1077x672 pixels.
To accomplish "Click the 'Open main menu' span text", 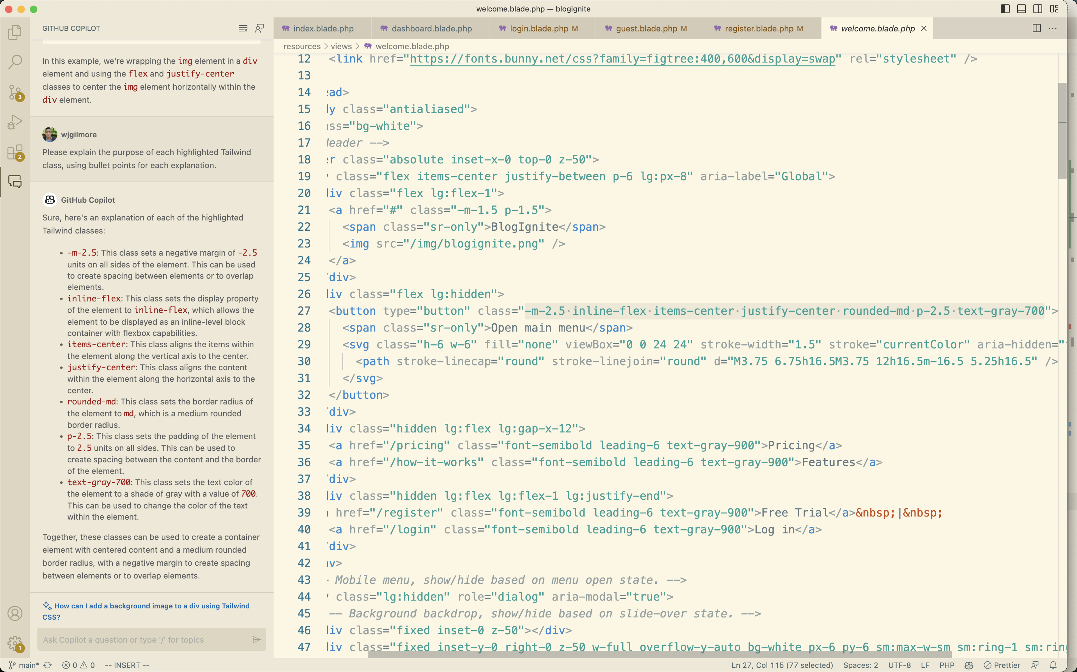I will point(538,328).
